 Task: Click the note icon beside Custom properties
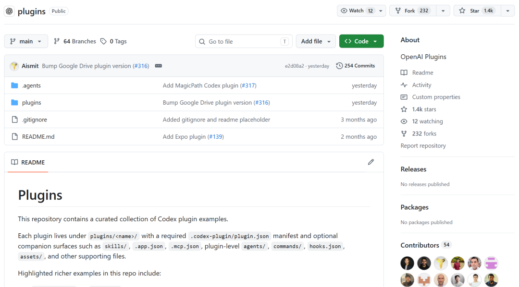pos(404,97)
